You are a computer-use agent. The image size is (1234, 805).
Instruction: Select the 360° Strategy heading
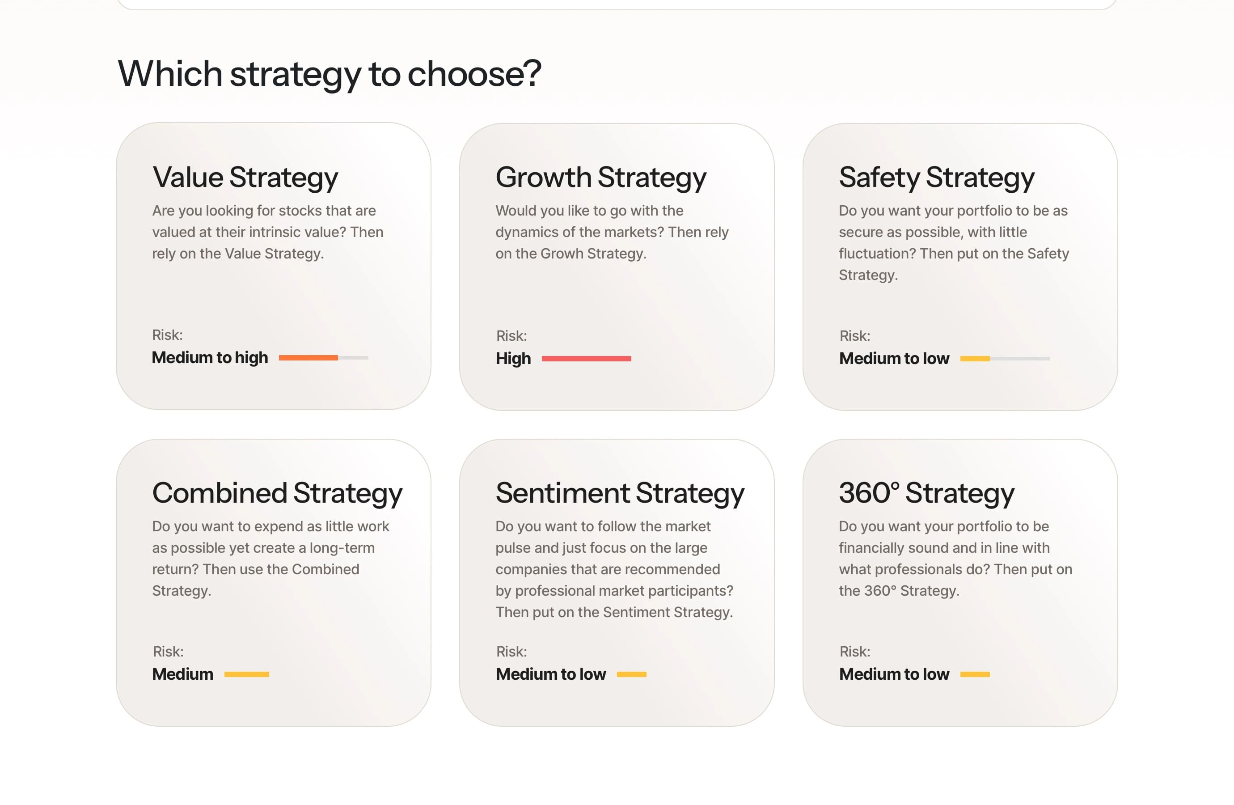click(x=926, y=493)
